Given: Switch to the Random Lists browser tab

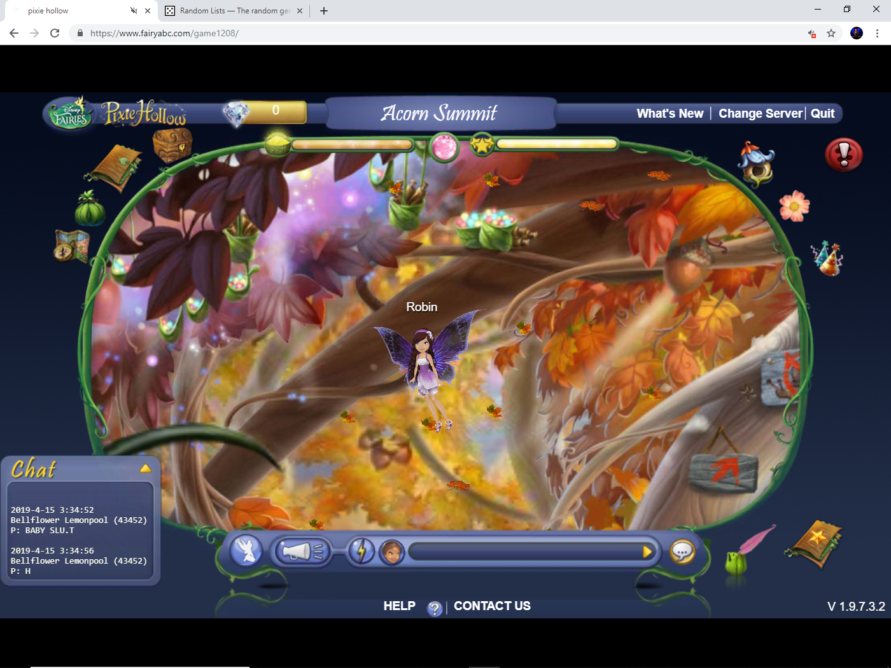Looking at the screenshot, I should (x=229, y=11).
